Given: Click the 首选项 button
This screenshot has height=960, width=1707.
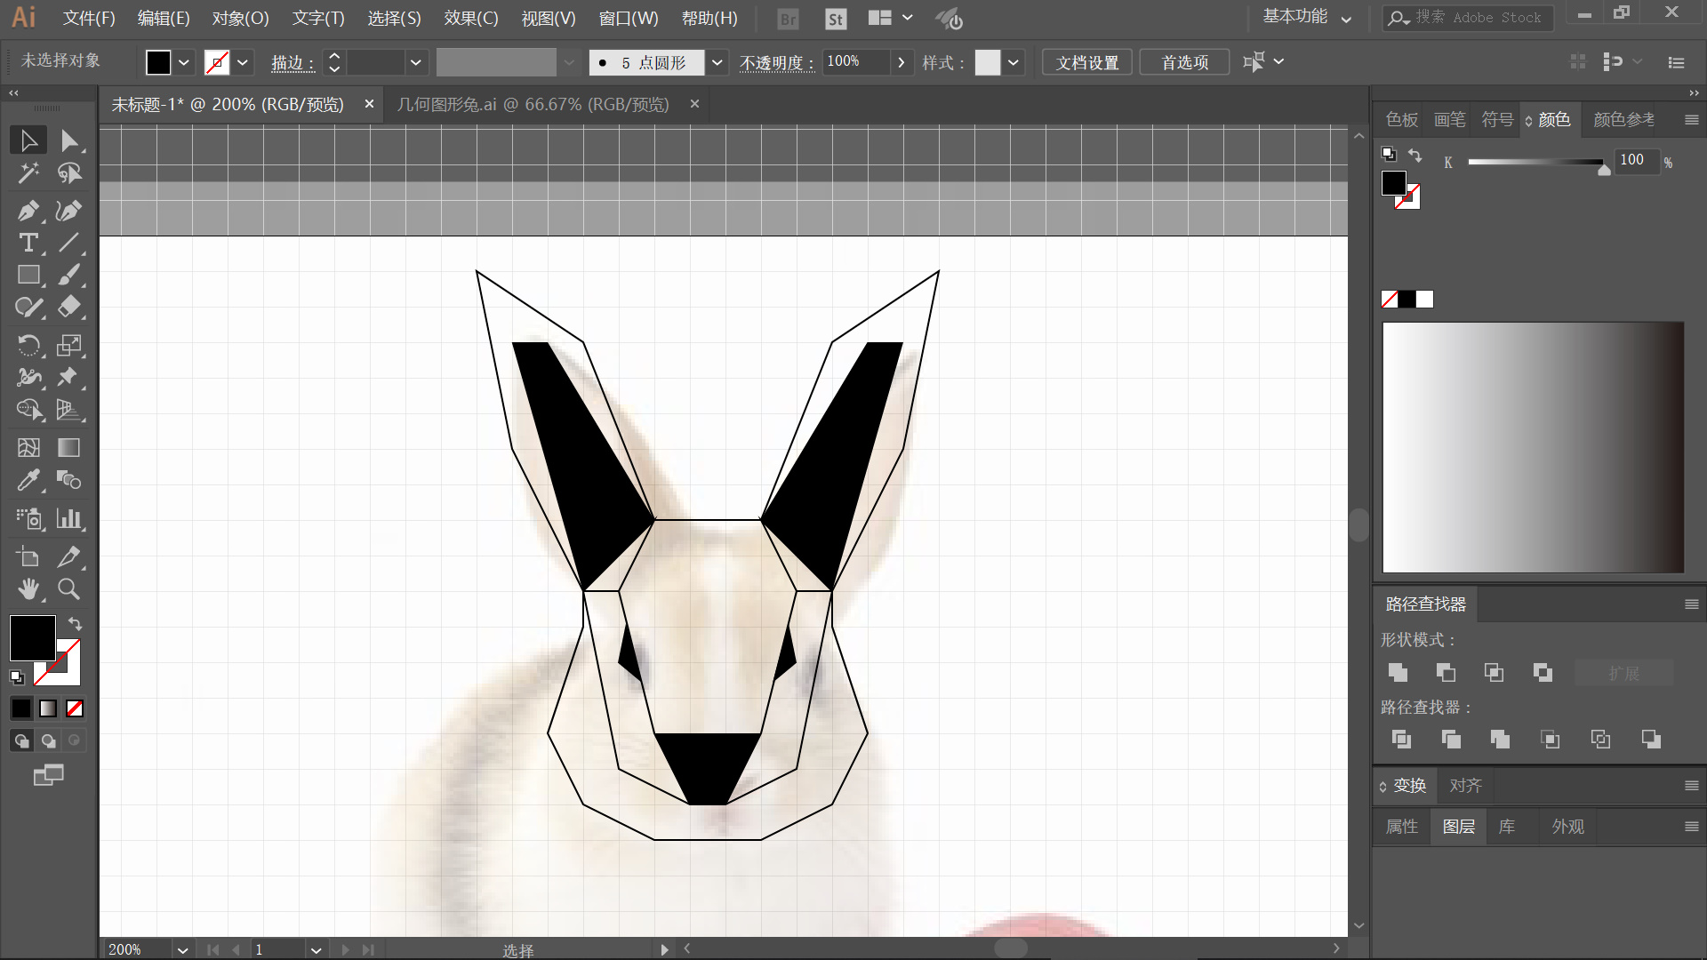Looking at the screenshot, I should [1184, 62].
